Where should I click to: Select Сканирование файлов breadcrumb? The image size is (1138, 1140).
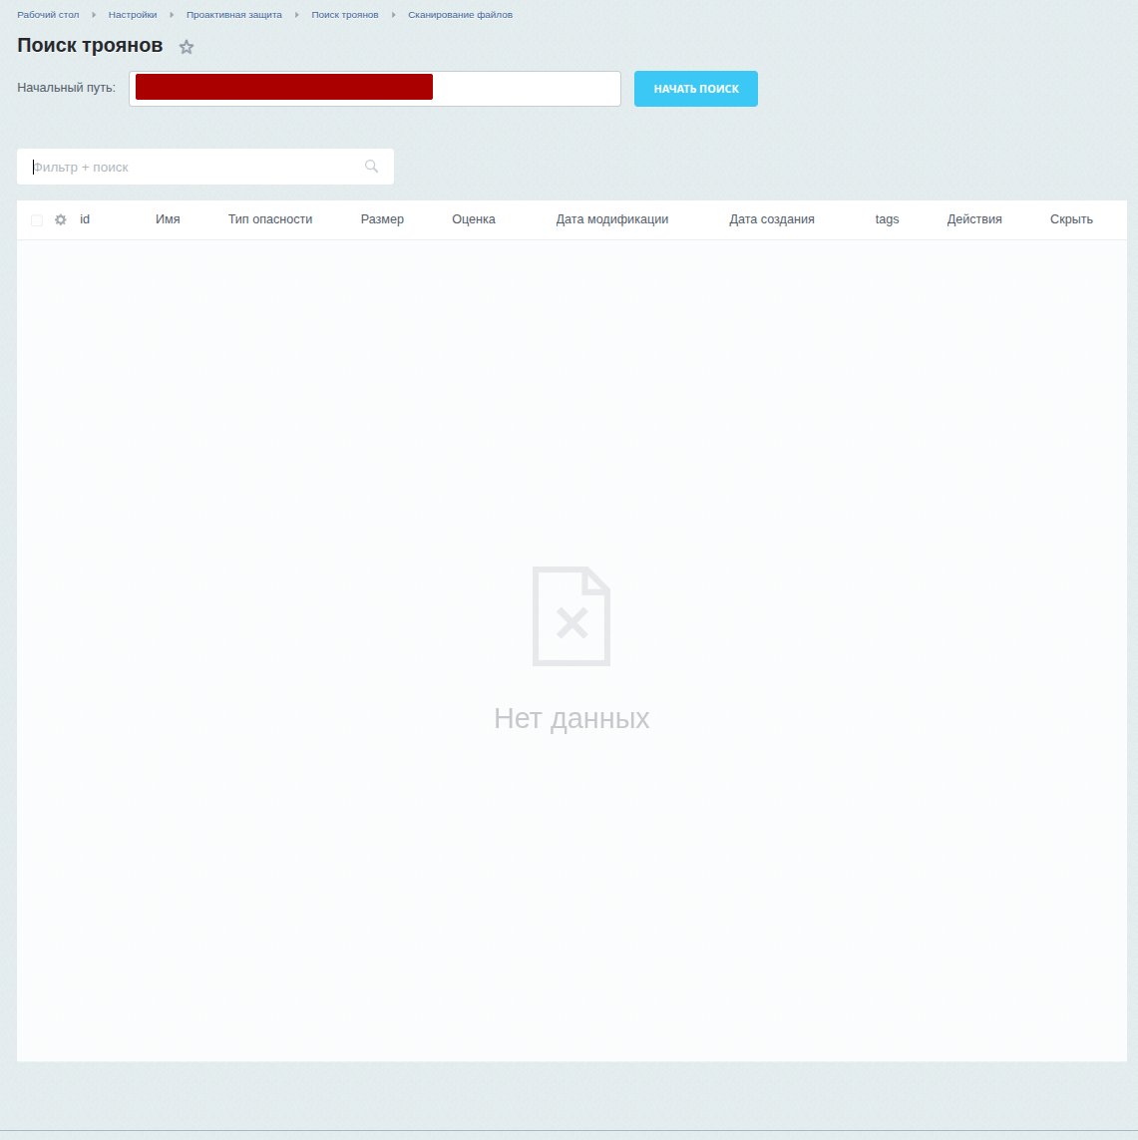tap(460, 15)
